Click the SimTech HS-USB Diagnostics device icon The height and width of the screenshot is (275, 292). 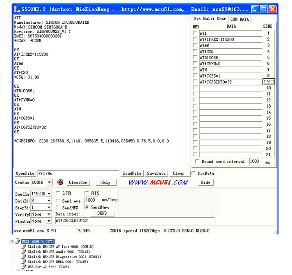click(24, 257)
